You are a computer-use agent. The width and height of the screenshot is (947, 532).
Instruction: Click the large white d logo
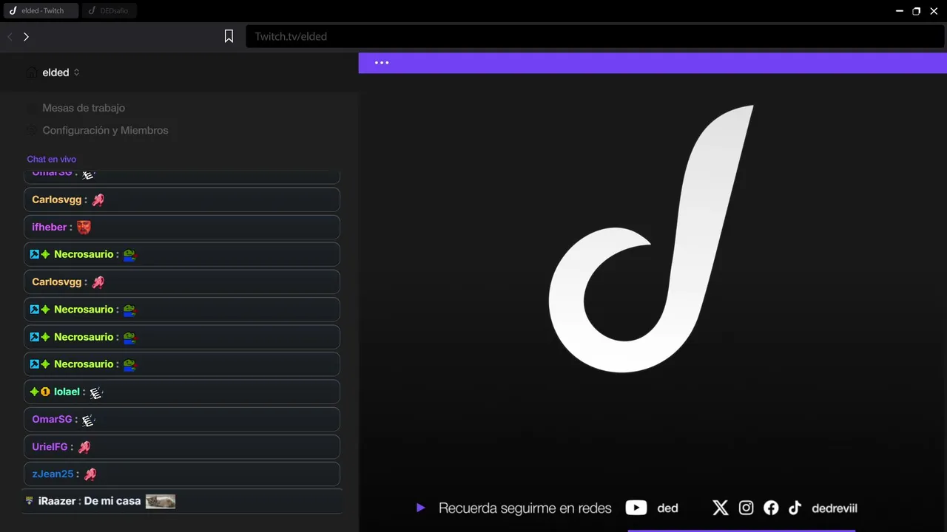[651, 239]
